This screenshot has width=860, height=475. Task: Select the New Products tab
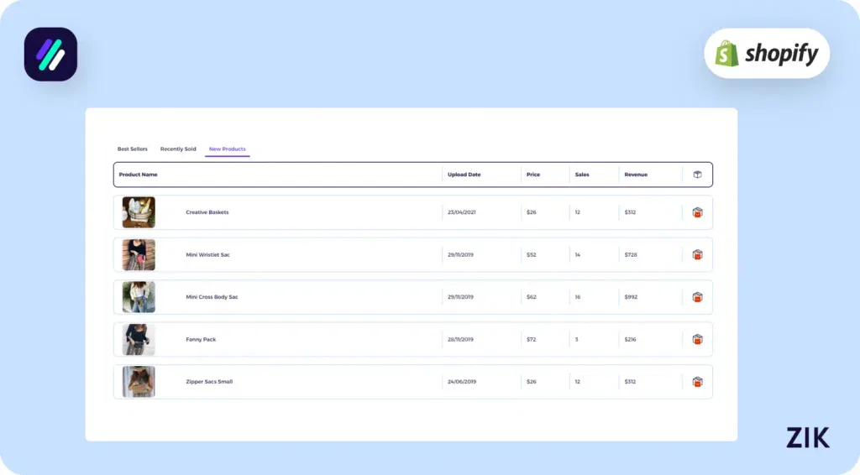pyautogui.click(x=228, y=149)
